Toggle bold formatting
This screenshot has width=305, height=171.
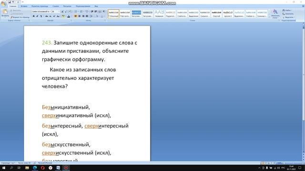coord(34,16)
